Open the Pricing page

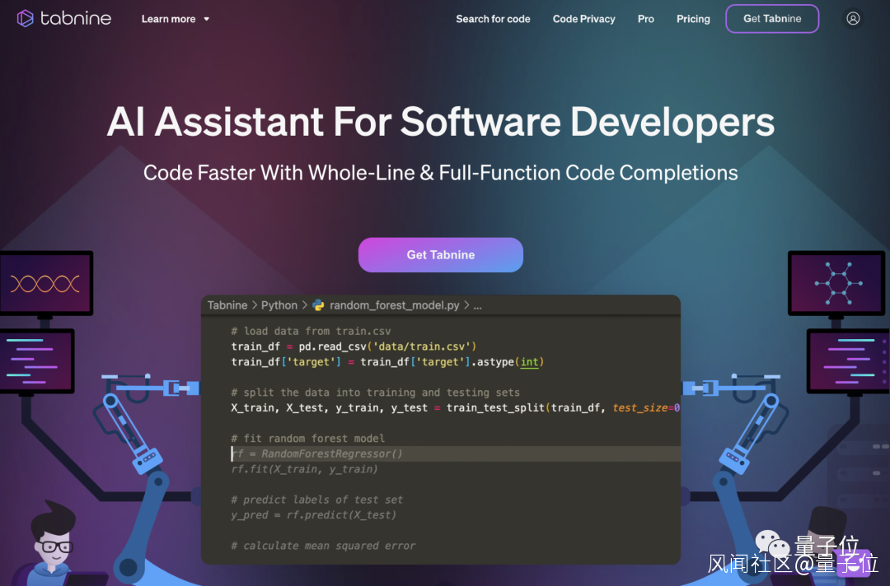pos(693,19)
